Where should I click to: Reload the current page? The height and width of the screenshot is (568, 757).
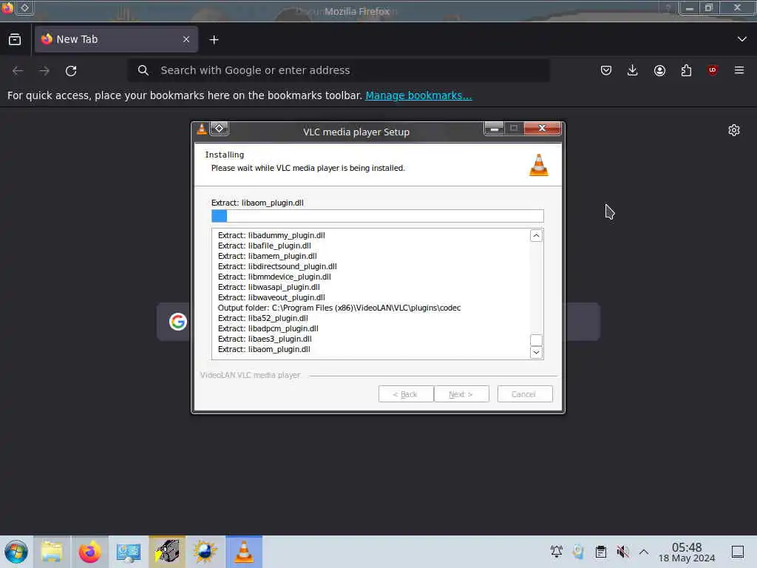click(71, 70)
